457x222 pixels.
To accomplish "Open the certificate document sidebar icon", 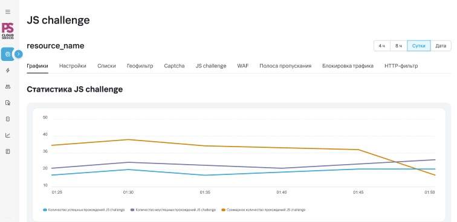I will (x=8, y=103).
